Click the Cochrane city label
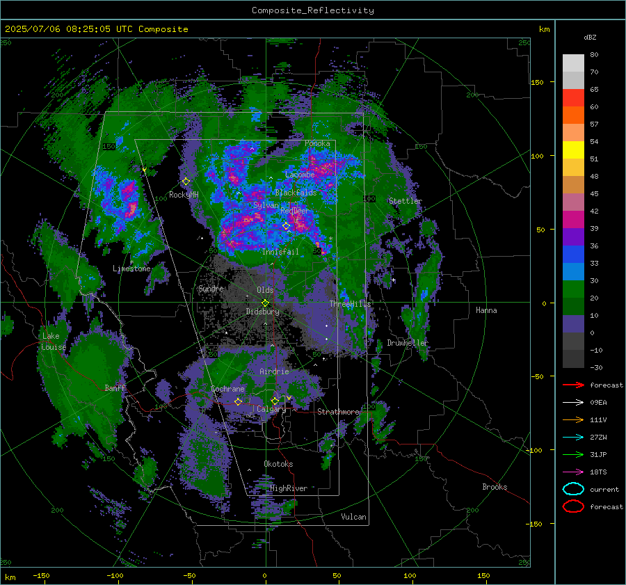Image resolution: width=626 pixels, height=585 pixels. point(227,389)
